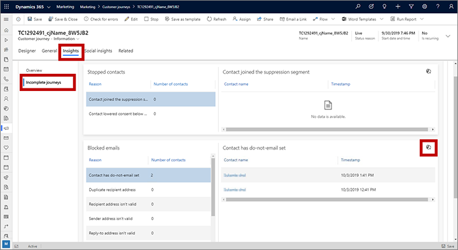Click the Marketing breadcrumb link
The height and width of the screenshot is (250, 458).
[x=87, y=7]
